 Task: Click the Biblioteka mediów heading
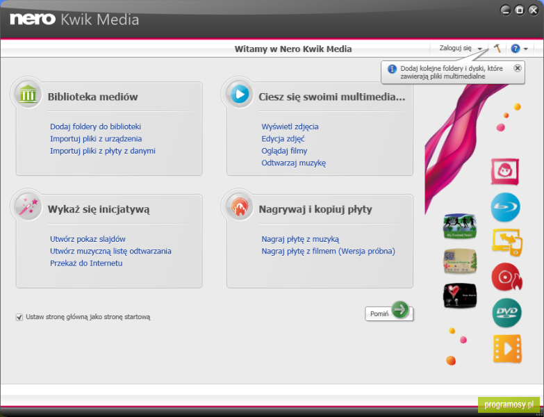coord(92,97)
